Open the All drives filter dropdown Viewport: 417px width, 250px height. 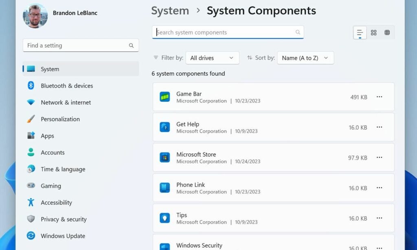(212, 58)
